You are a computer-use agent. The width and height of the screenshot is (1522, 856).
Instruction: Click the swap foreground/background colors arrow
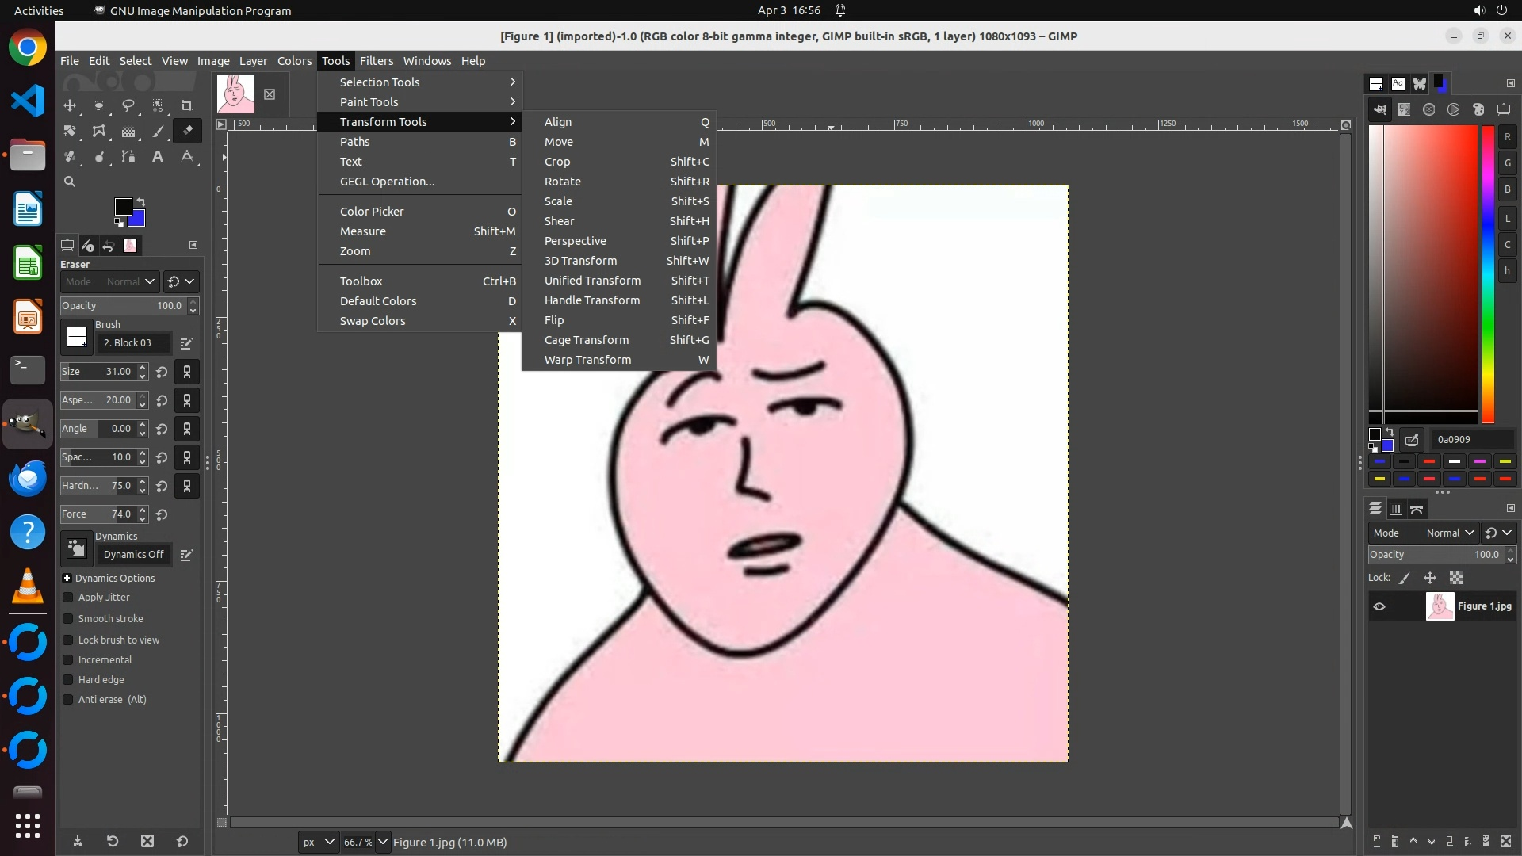point(141,202)
